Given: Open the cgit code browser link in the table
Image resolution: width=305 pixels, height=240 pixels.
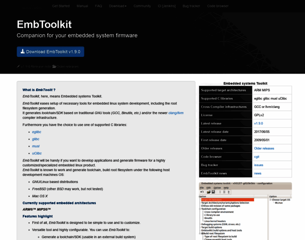Looking at the screenshot, I should pyautogui.click(x=256, y=157).
